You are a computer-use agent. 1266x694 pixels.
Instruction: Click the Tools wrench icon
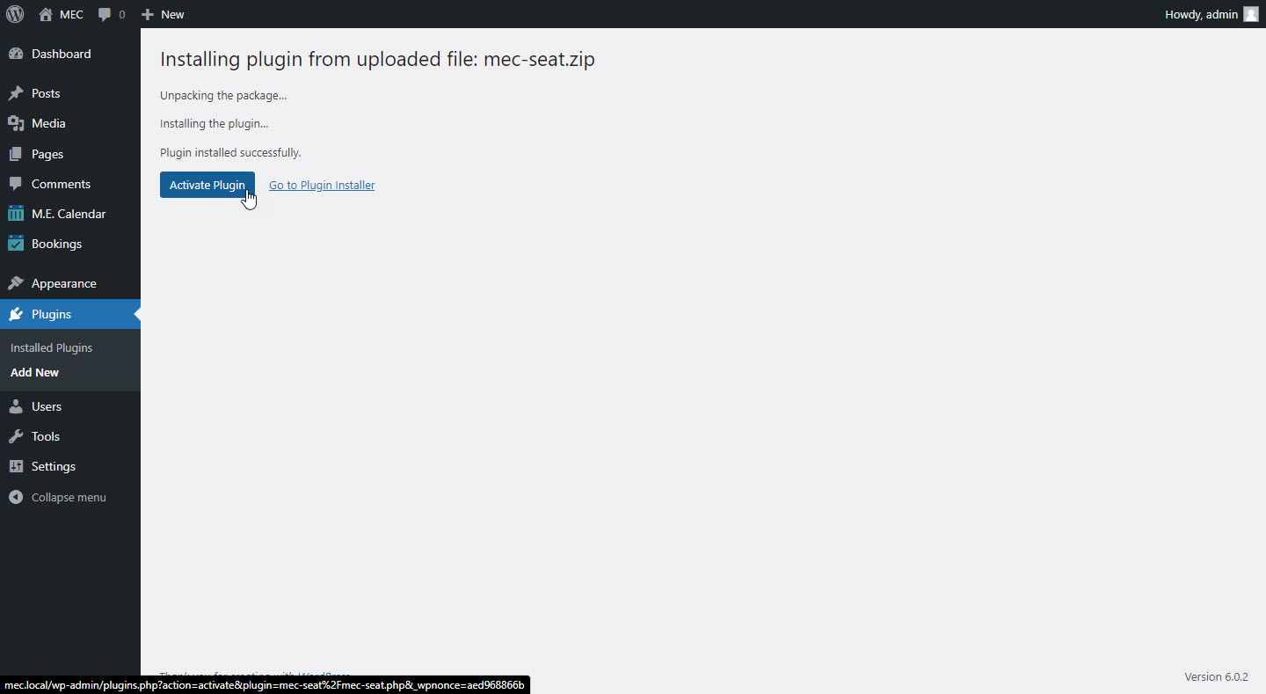tap(16, 436)
